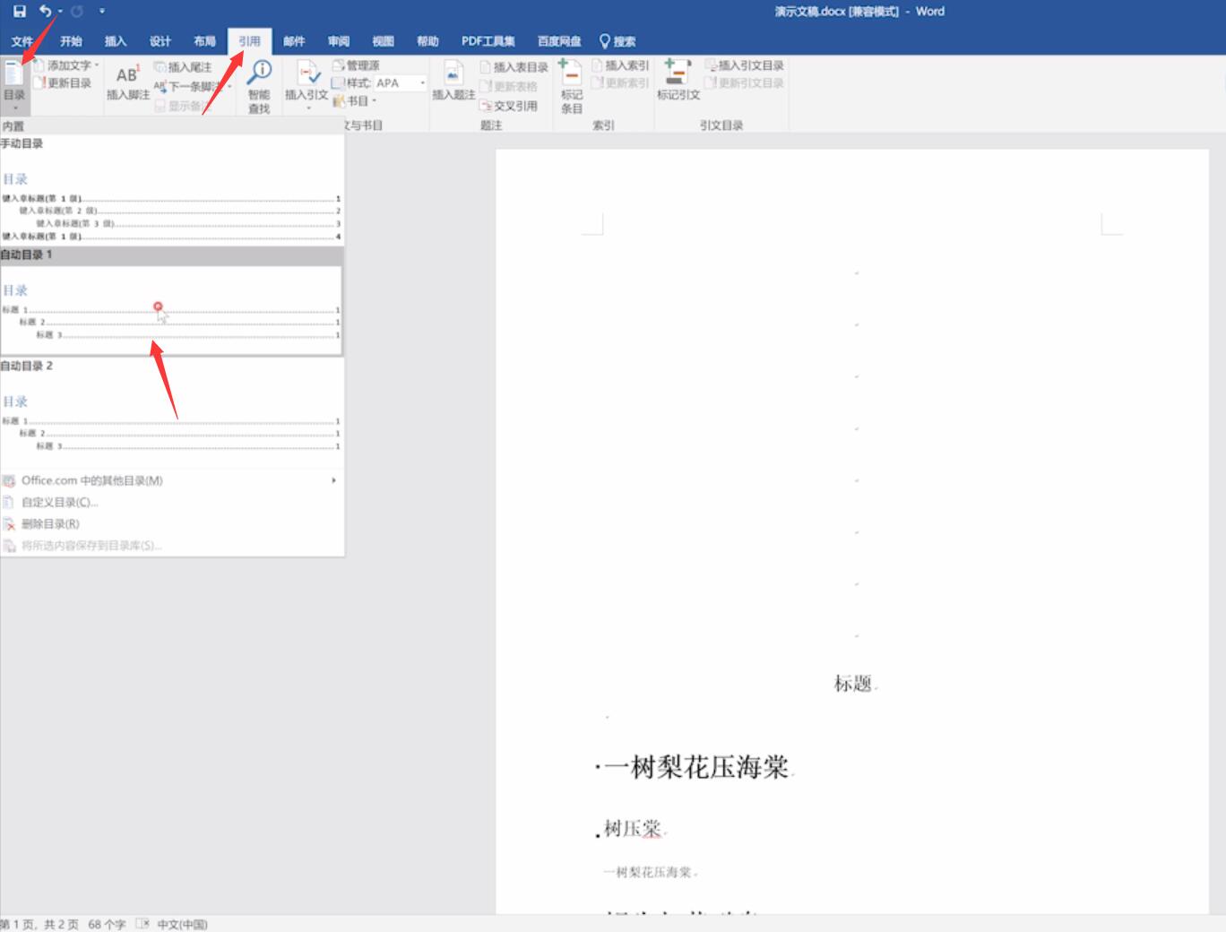This screenshot has height=932, width=1226.
Task: Click the 插入表目录 button
Action: click(514, 67)
